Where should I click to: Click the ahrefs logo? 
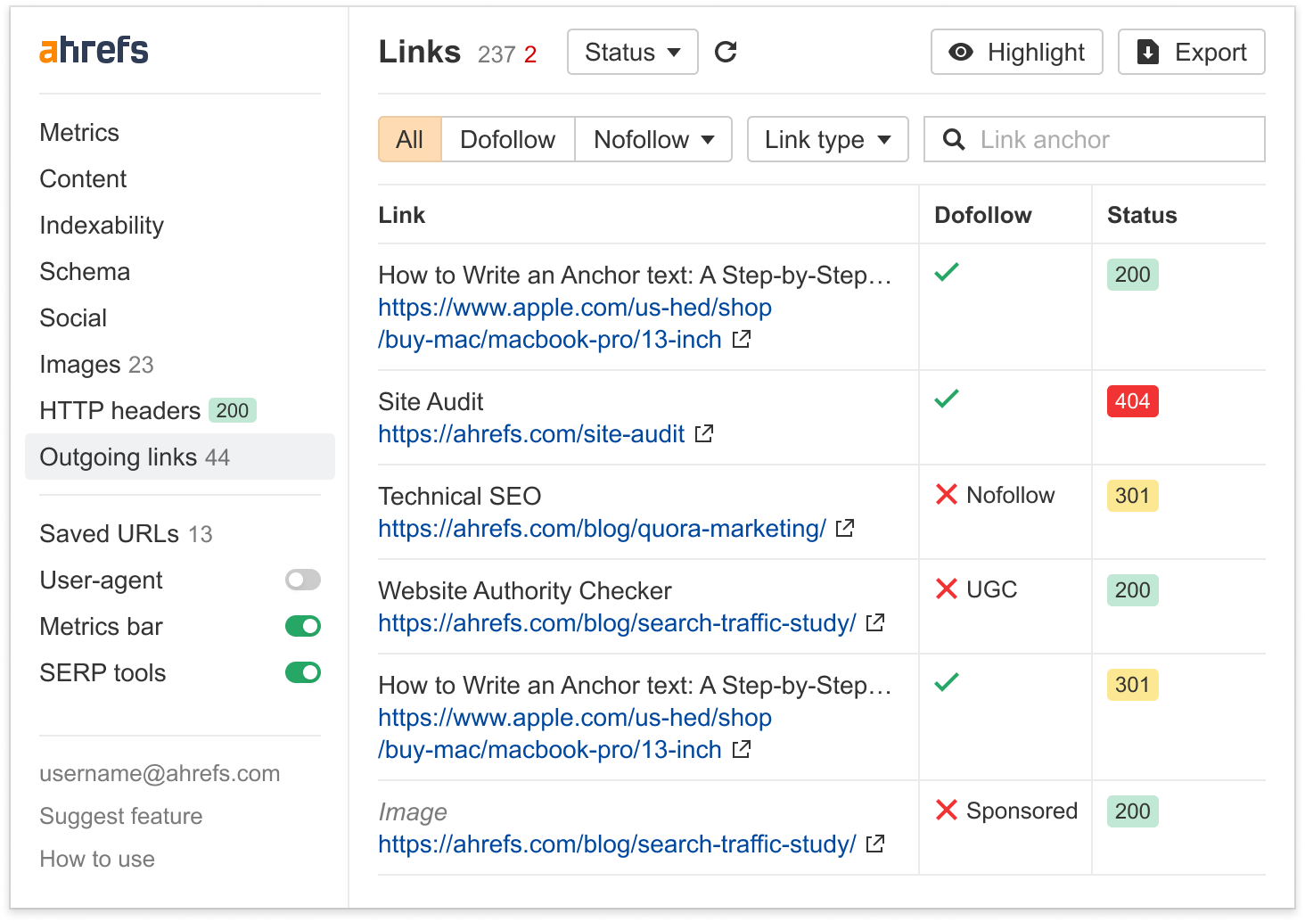[94, 50]
